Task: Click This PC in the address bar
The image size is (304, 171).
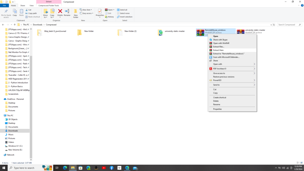Action: click(26, 25)
